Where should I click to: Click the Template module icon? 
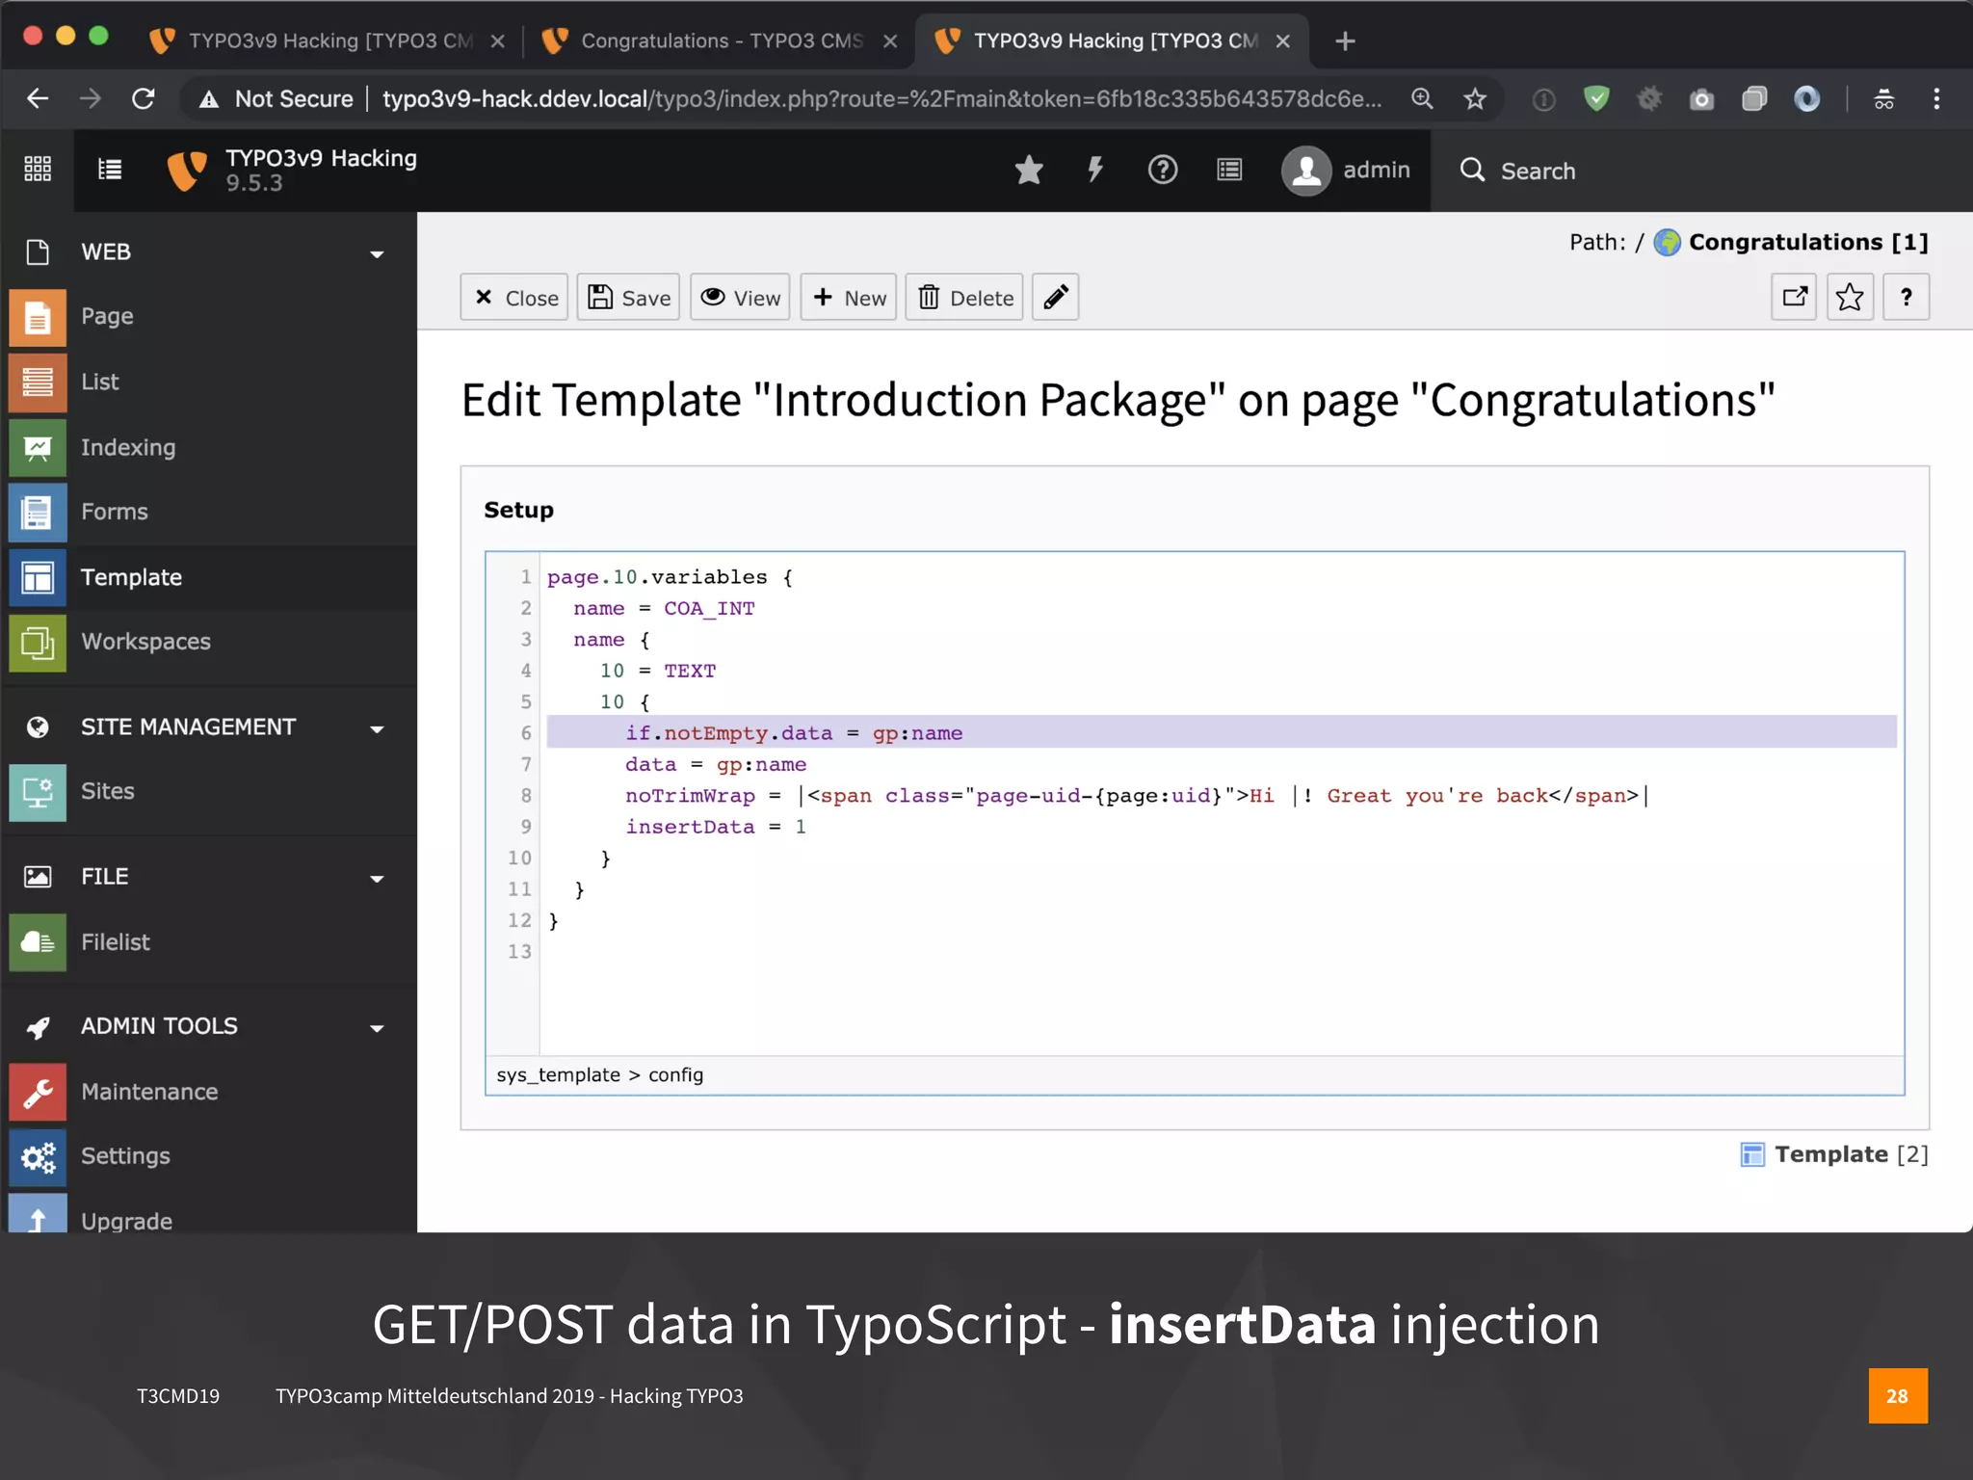(38, 578)
